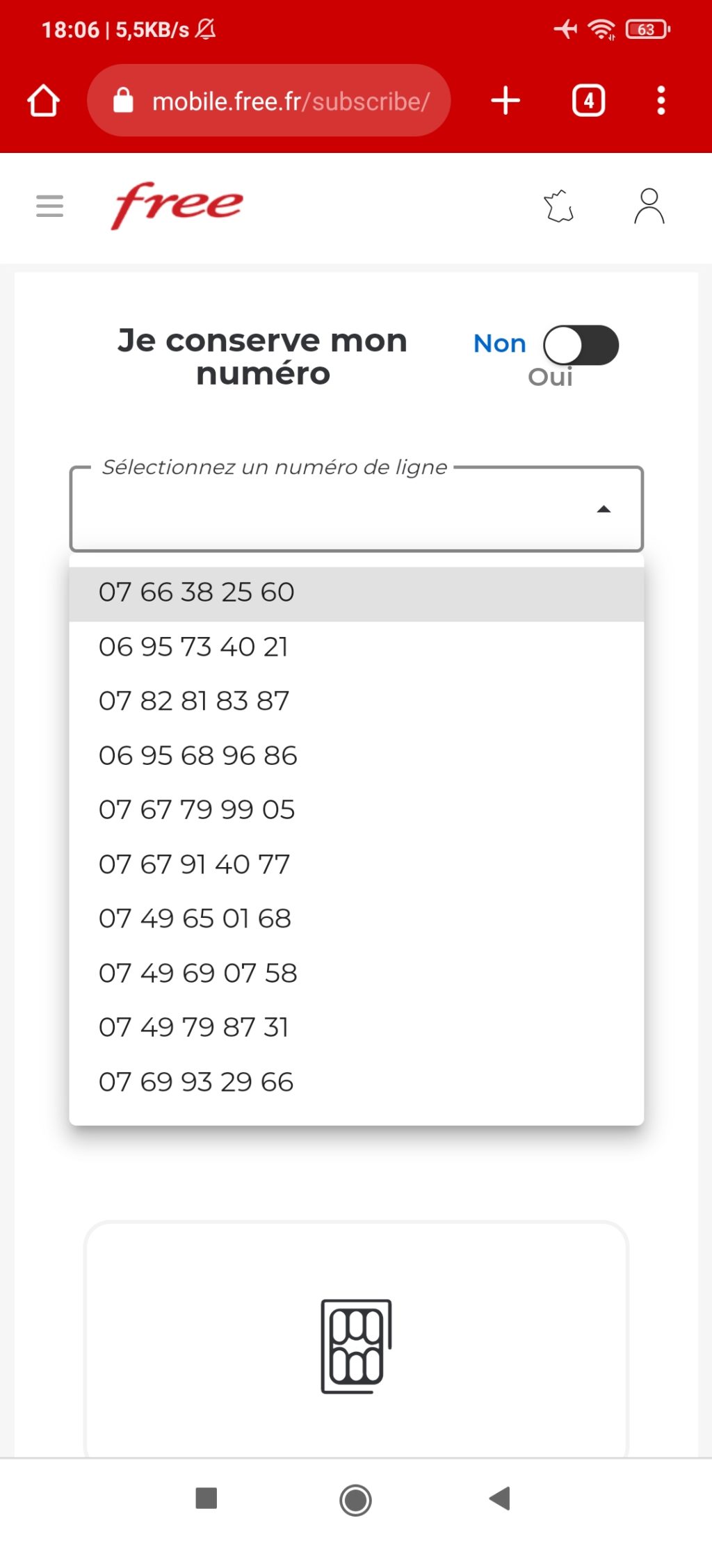Collapse the line number dropdown arrow
Viewport: 712px width, 1543px height.
(604, 510)
